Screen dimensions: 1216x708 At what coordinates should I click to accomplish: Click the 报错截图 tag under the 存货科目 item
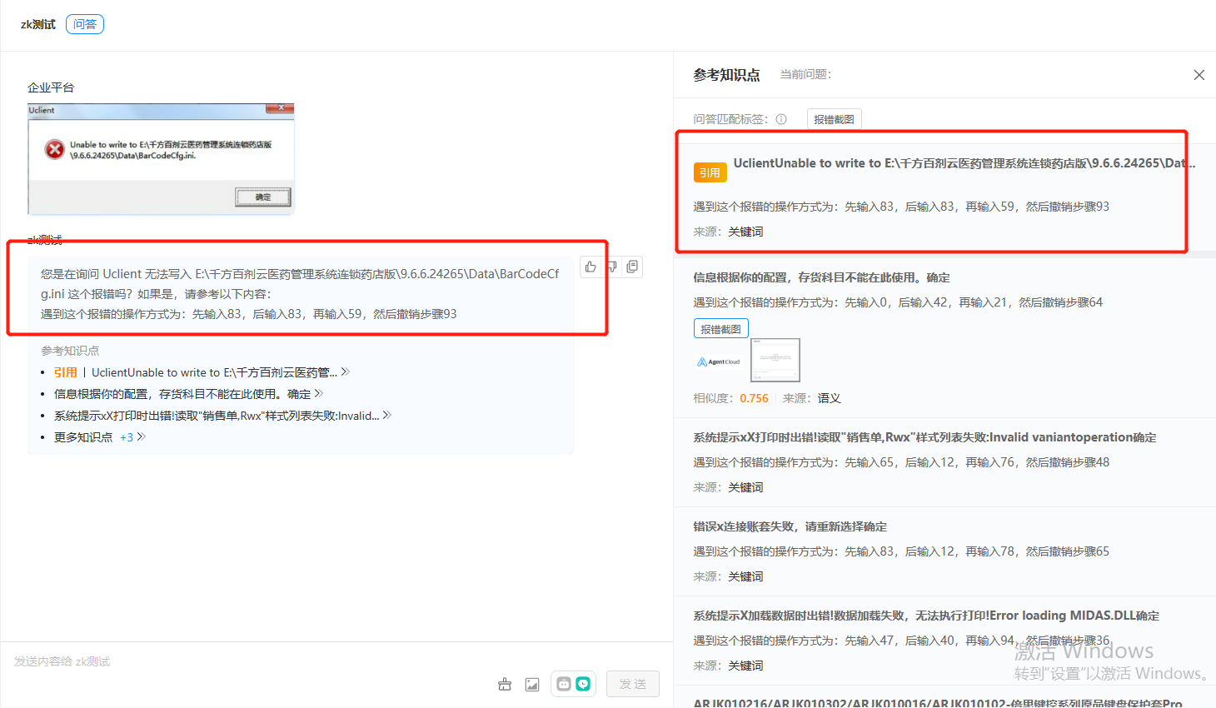coord(720,329)
